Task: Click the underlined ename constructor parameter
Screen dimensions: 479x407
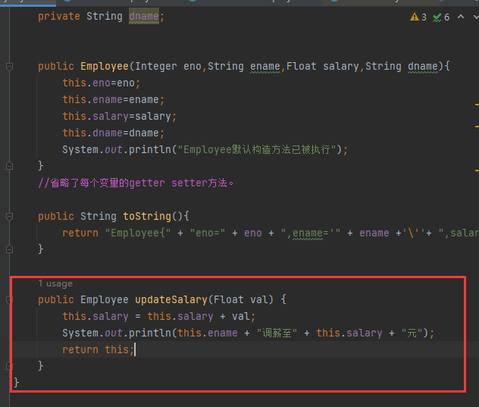Action: click(265, 66)
